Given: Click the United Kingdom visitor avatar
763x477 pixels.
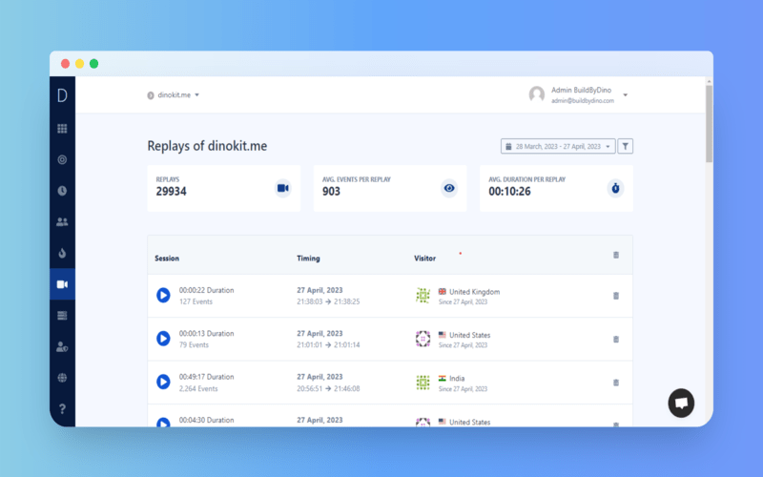Looking at the screenshot, I should 423,296.
